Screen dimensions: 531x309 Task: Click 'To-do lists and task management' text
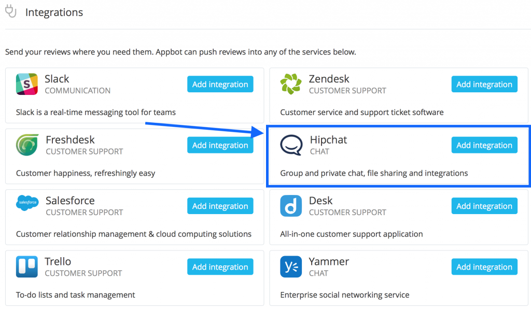click(x=76, y=295)
